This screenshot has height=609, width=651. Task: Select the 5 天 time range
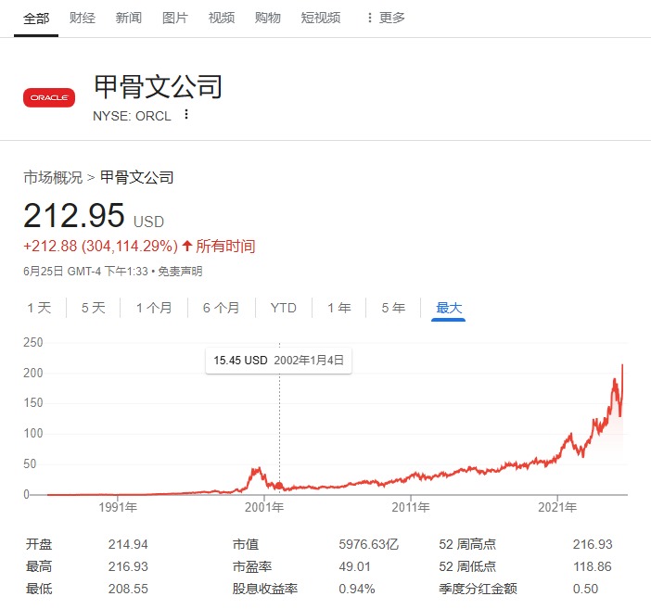[x=94, y=308]
